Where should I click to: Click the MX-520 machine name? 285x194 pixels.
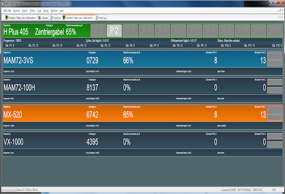[x=13, y=115]
